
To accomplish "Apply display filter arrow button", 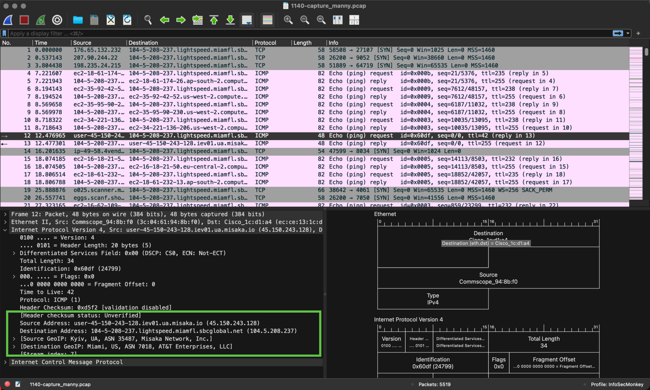I will coord(618,33).
